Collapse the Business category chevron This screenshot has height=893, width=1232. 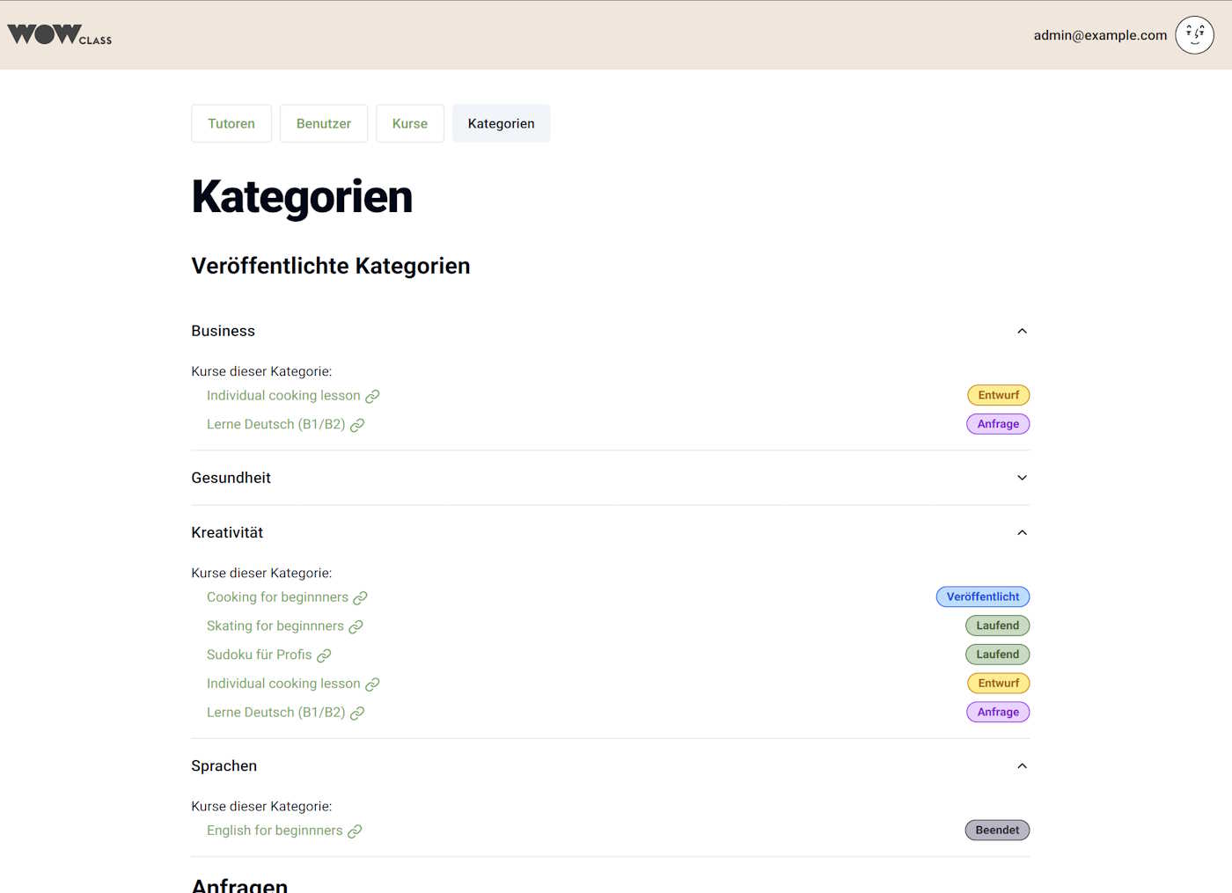[x=1022, y=331]
